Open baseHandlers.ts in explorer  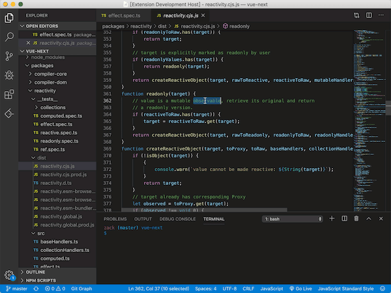(57, 242)
